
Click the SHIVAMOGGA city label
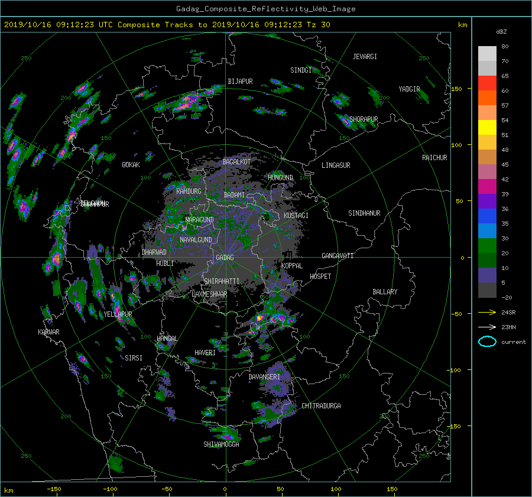pos(221,444)
